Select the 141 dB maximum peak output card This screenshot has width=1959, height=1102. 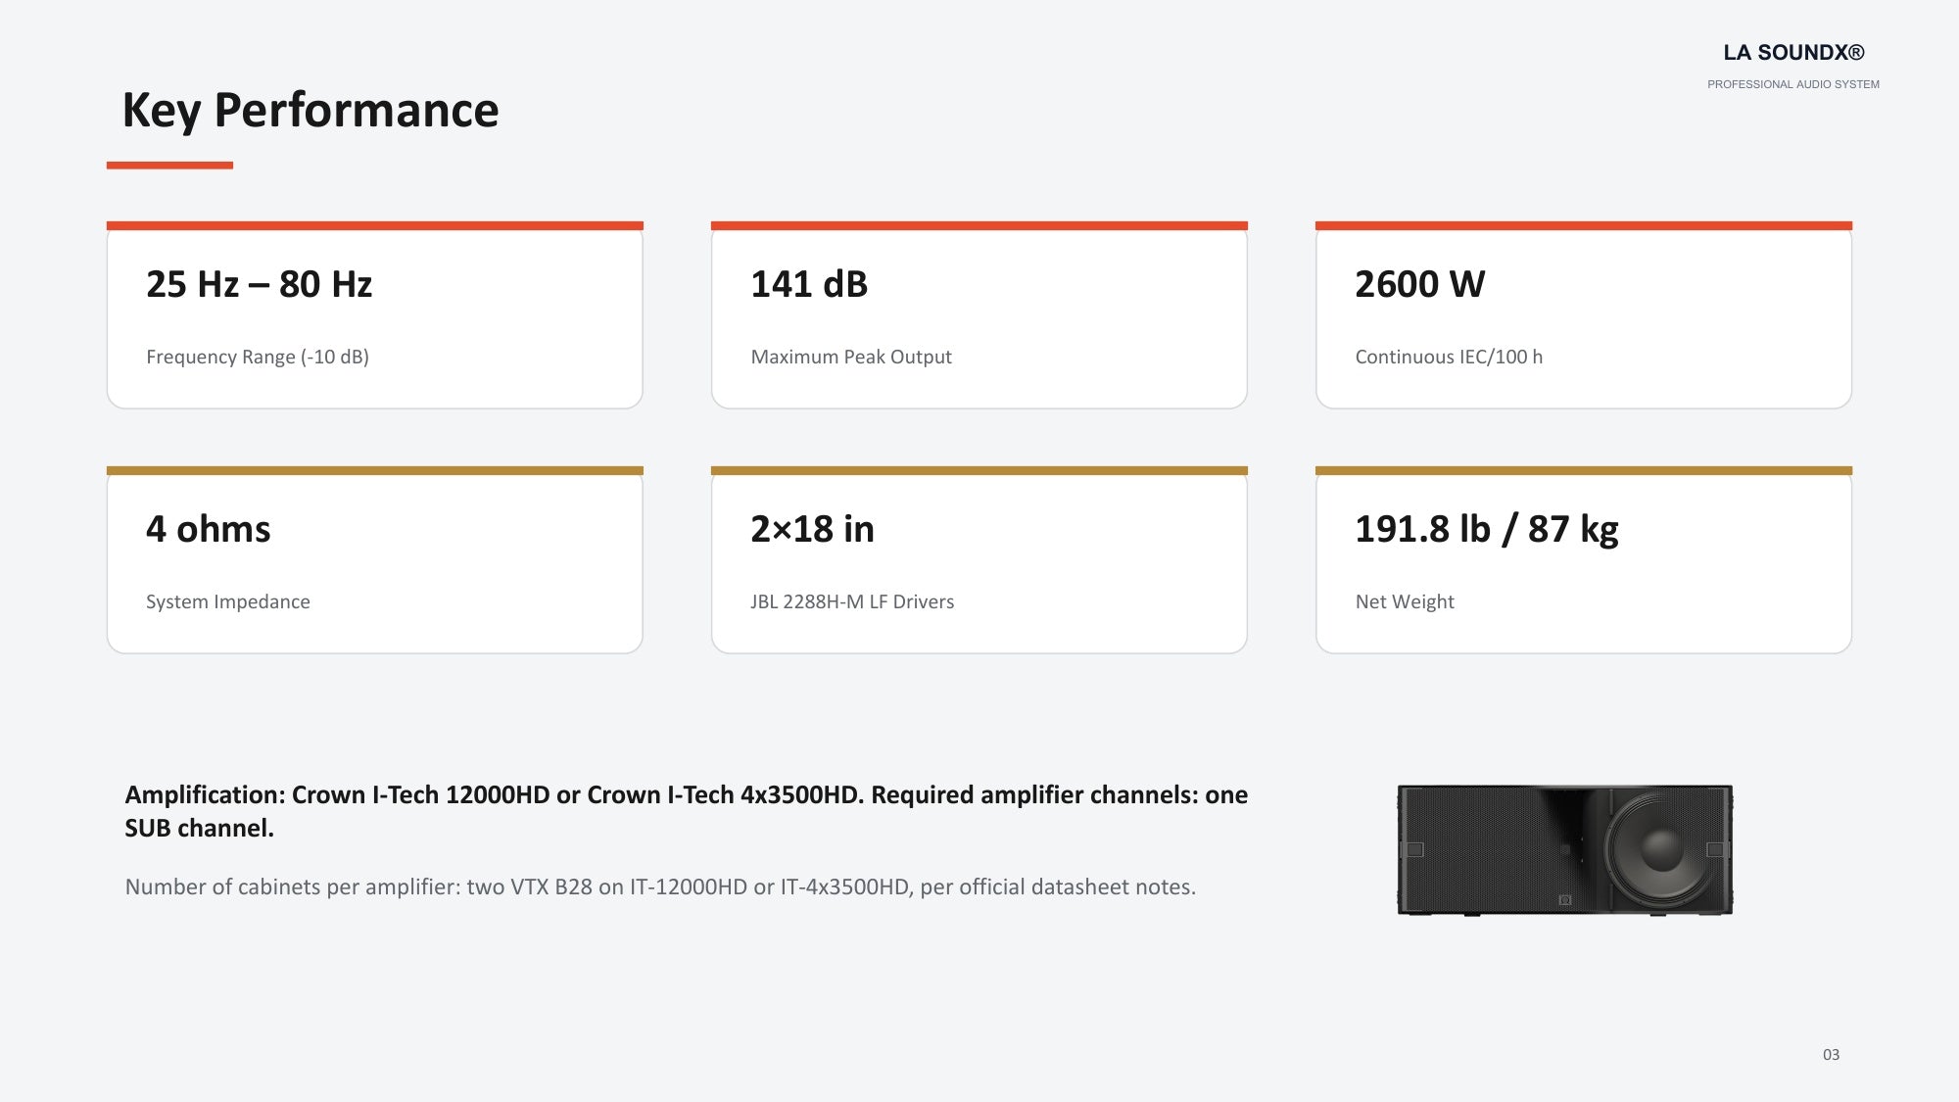click(979, 315)
